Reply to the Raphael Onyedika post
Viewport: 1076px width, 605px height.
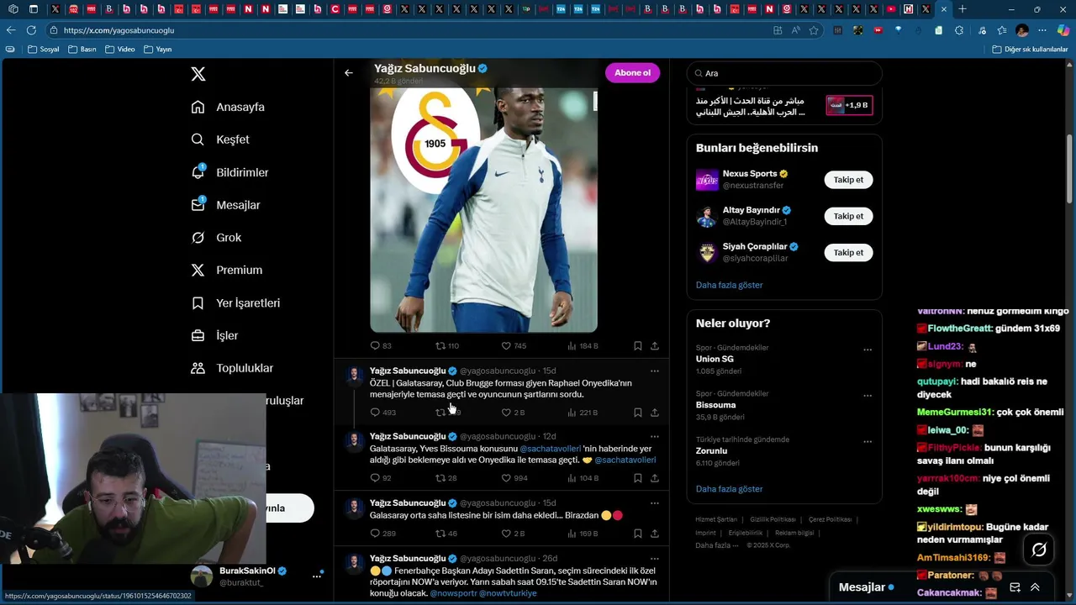(x=375, y=413)
